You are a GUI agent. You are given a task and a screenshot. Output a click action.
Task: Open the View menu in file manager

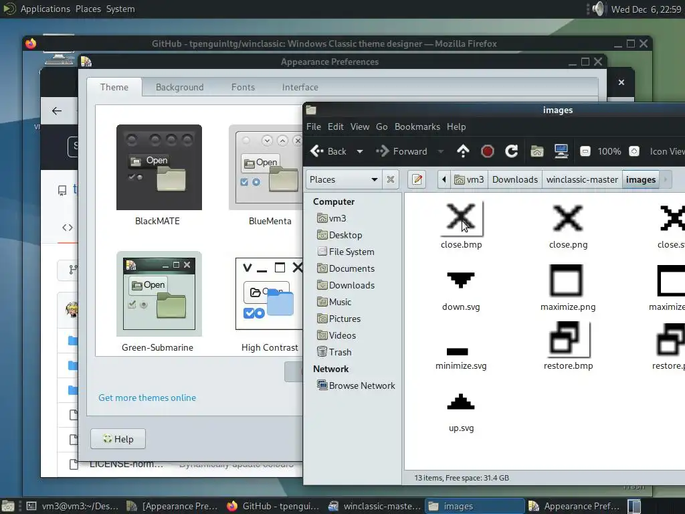click(359, 126)
